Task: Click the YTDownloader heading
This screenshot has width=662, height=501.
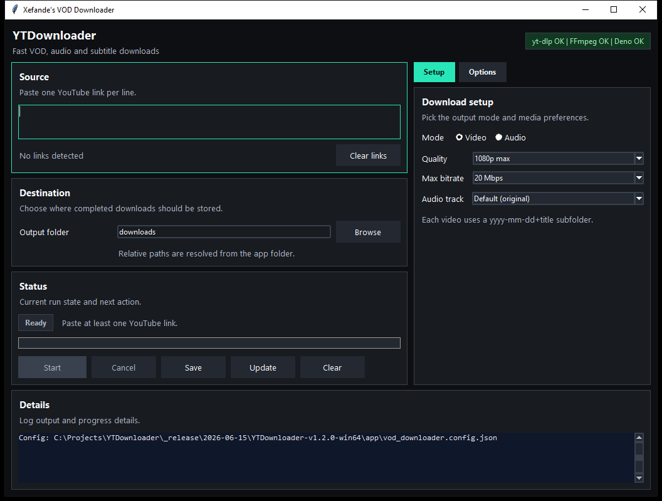Action: (54, 35)
